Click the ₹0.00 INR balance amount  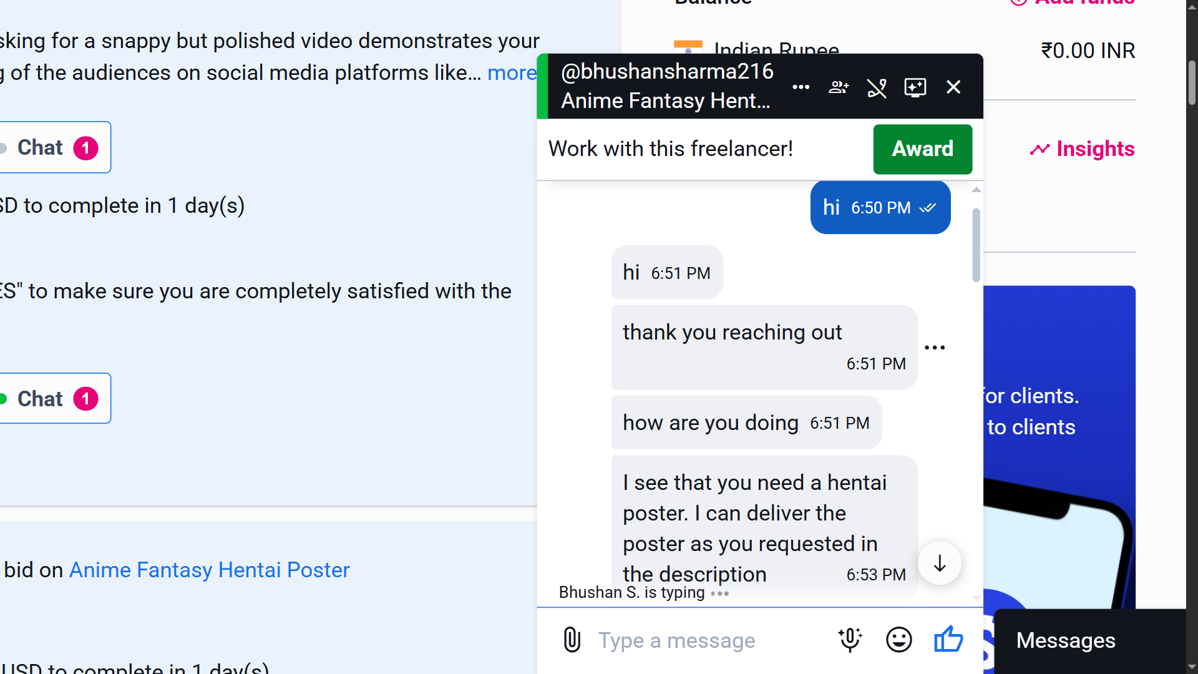pos(1088,51)
